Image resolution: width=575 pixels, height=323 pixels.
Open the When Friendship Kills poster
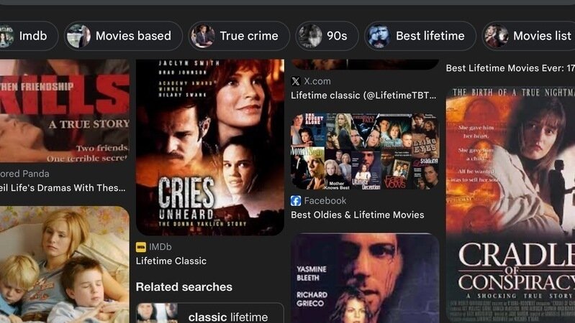pos(65,111)
